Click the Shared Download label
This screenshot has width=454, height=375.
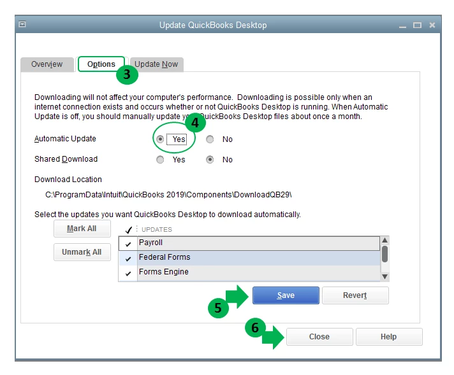pos(66,159)
